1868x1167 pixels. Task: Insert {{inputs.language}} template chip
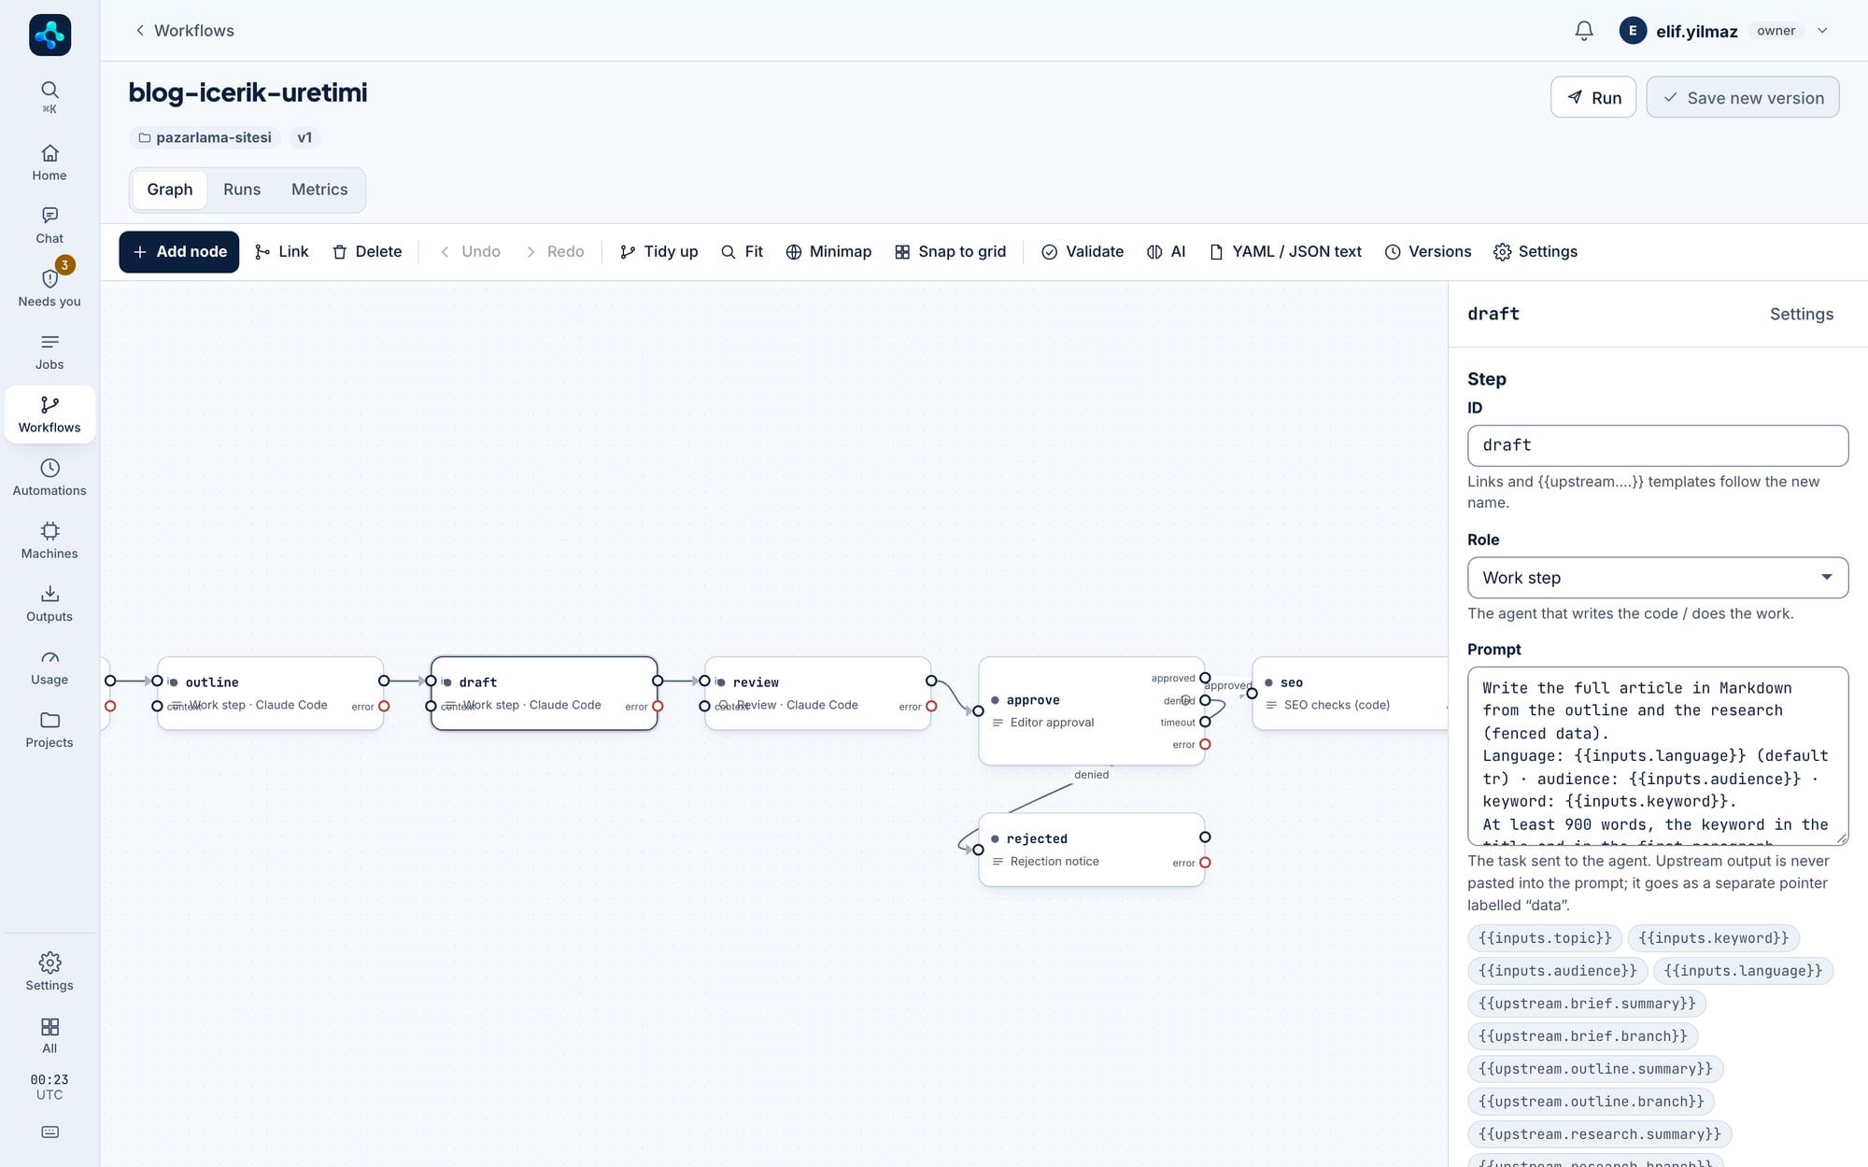[1743, 971]
